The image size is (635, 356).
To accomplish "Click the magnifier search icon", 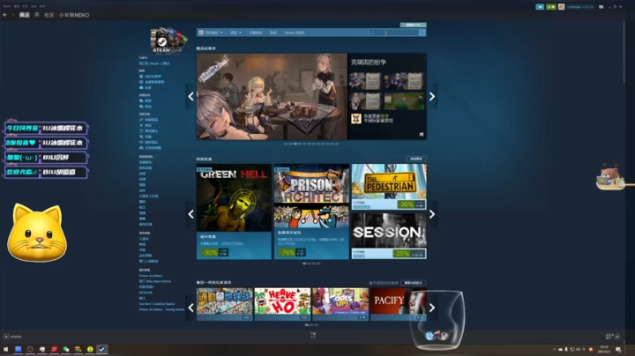I will (x=422, y=33).
